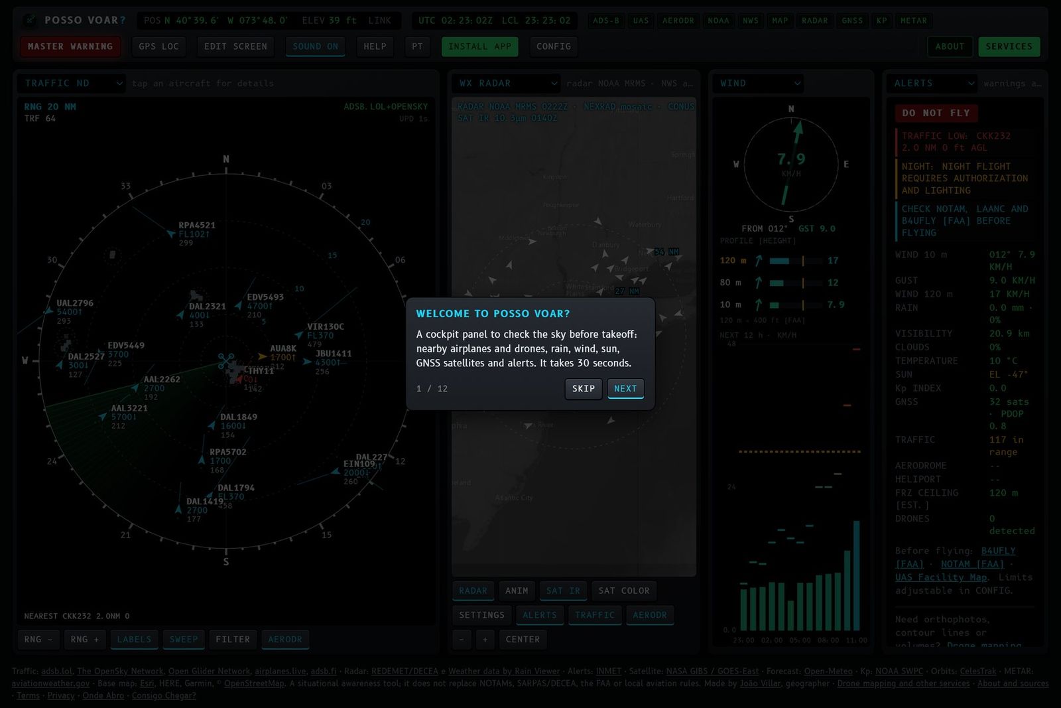The height and width of the screenshot is (708, 1061).
Task: Click the NOAA status indicator
Action: coord(718,21)
